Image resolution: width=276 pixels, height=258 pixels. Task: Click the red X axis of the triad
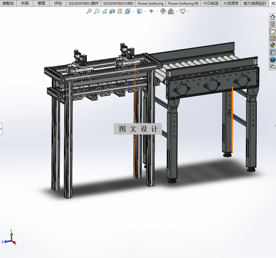click(15, 243)
